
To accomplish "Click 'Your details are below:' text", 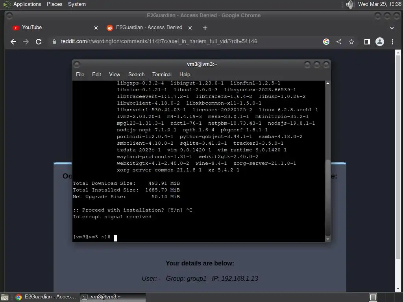I will click(x=200, y=263).
